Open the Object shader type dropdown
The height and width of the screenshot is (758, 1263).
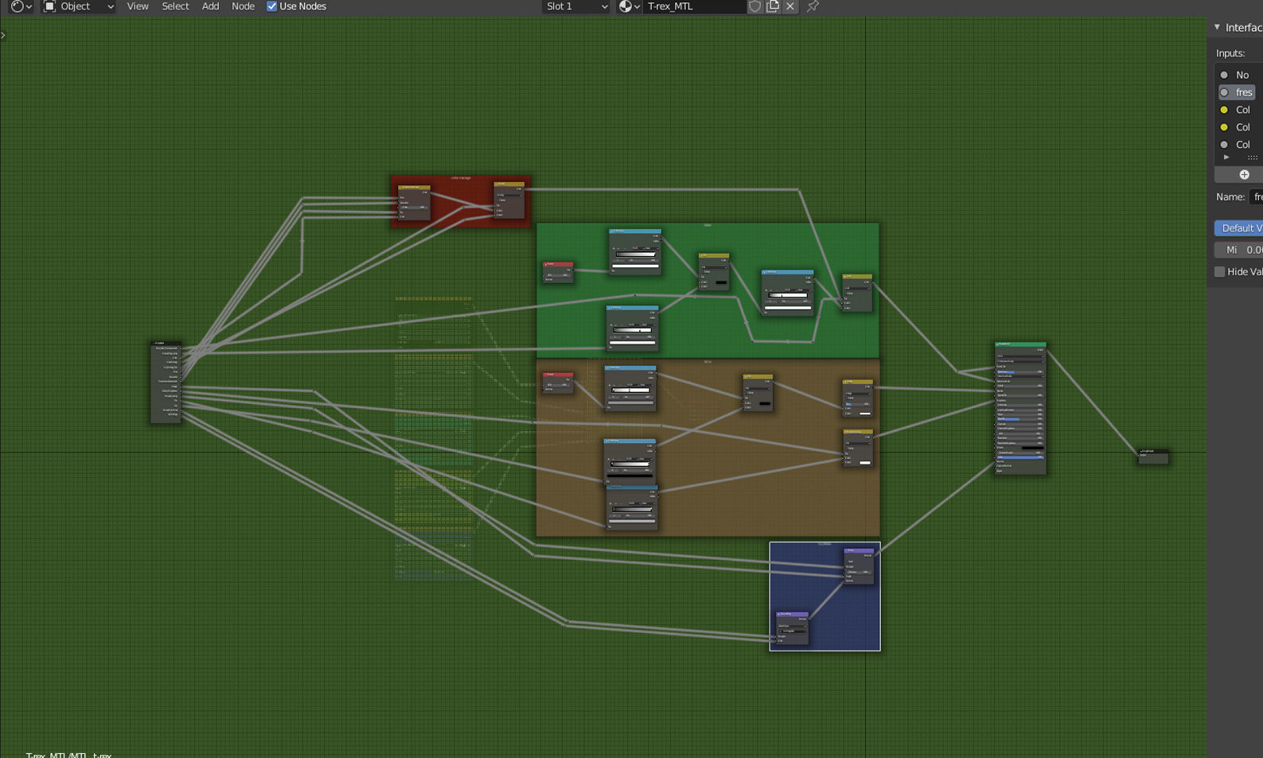[79, 6]
